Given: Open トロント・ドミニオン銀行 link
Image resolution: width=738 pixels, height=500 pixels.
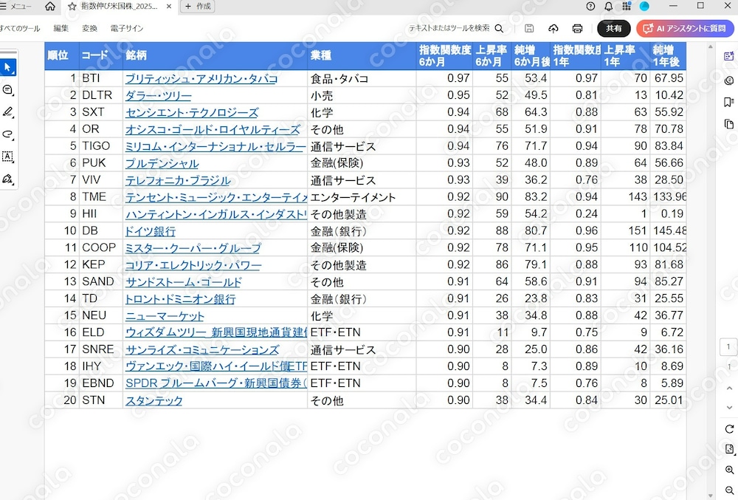Looking at the screenshot, I should [x=180, y=299].
